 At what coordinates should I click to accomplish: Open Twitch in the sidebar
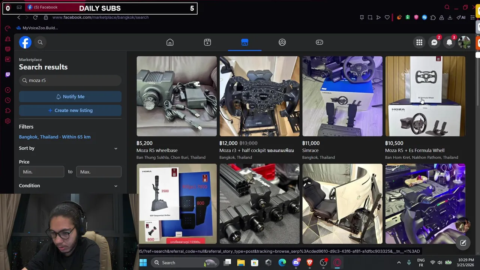[x=7, y=74]
